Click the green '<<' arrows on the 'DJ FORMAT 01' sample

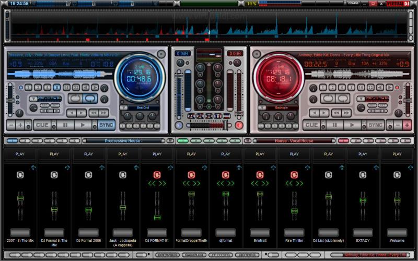pyautogui.click(x=152, y=183)
